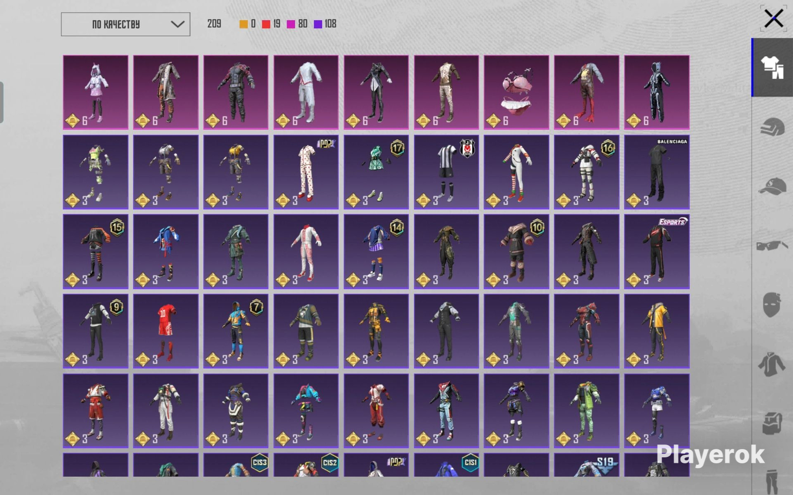Switch to the baseball cap category icon
Image resolution: width=793 pixels, height=495 pixels.
(x=772, y=186)
